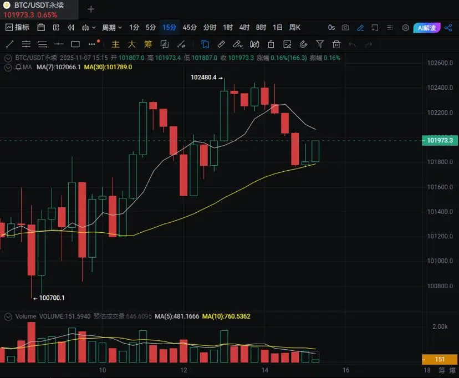Select the horizontal line tool
Viewport: 459px width, 378px height.
tap(59, 44)
